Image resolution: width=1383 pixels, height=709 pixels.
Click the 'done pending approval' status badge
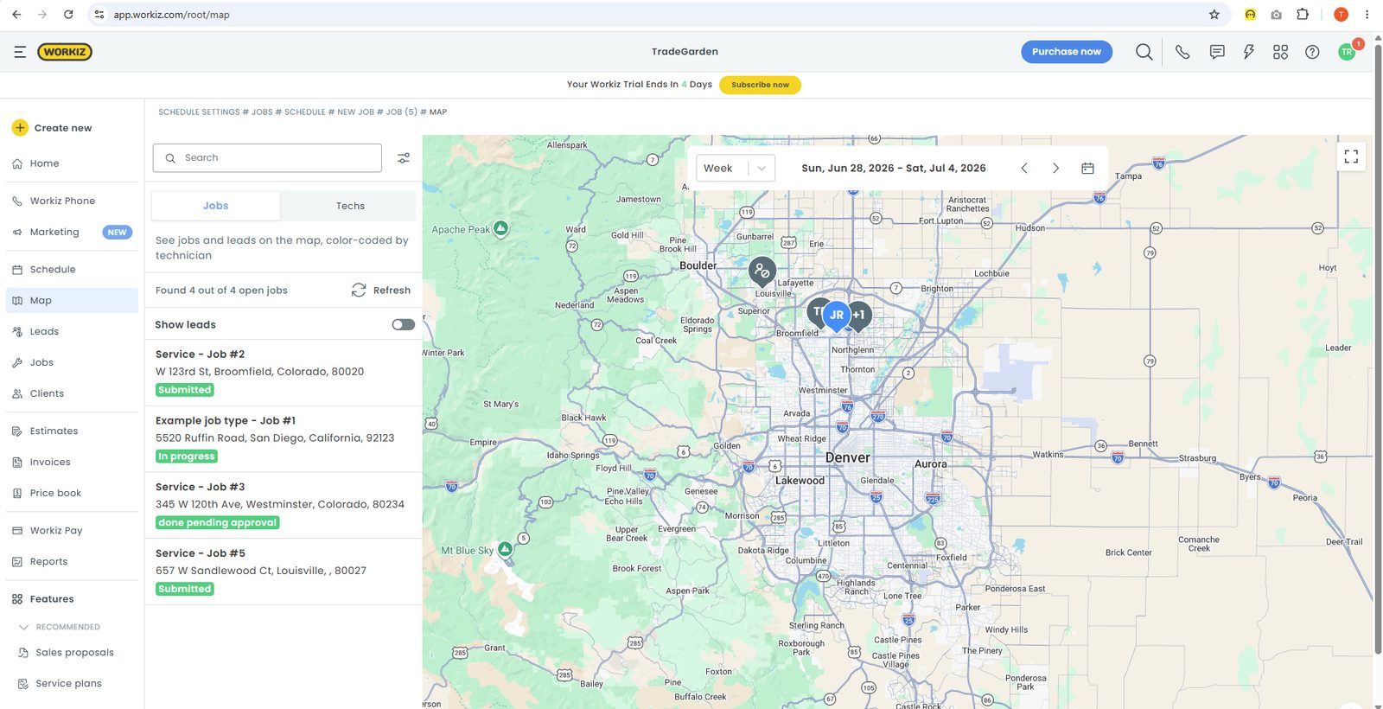pyautogui.click(x=218, y=523)
